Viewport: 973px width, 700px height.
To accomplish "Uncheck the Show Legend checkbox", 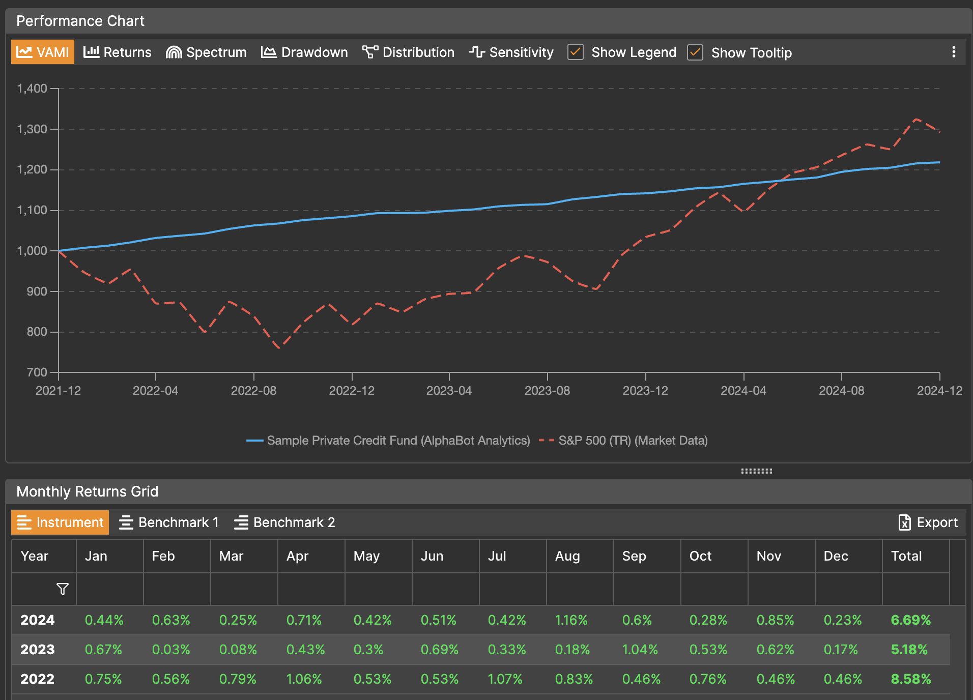I will (576, 52).
